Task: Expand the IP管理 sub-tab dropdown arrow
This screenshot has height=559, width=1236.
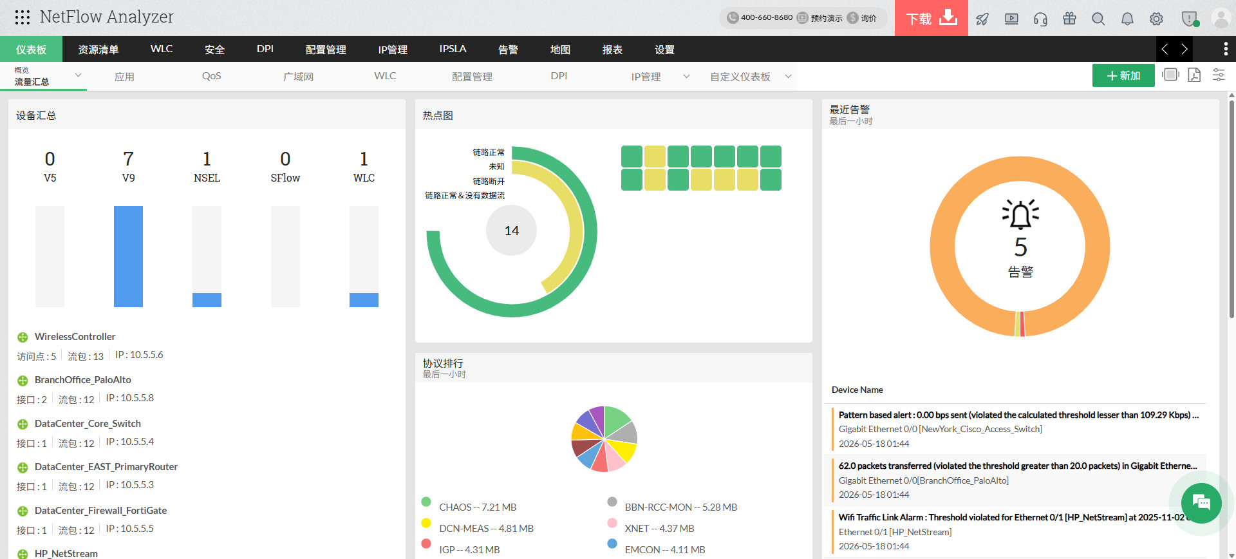Action: click(686, 77)
